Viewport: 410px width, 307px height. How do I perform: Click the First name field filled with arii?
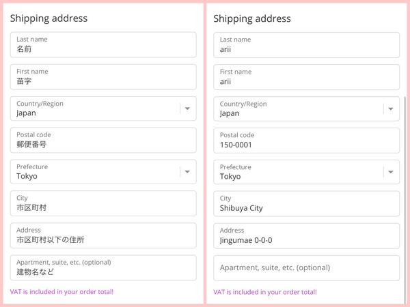(x=306, y=77)
